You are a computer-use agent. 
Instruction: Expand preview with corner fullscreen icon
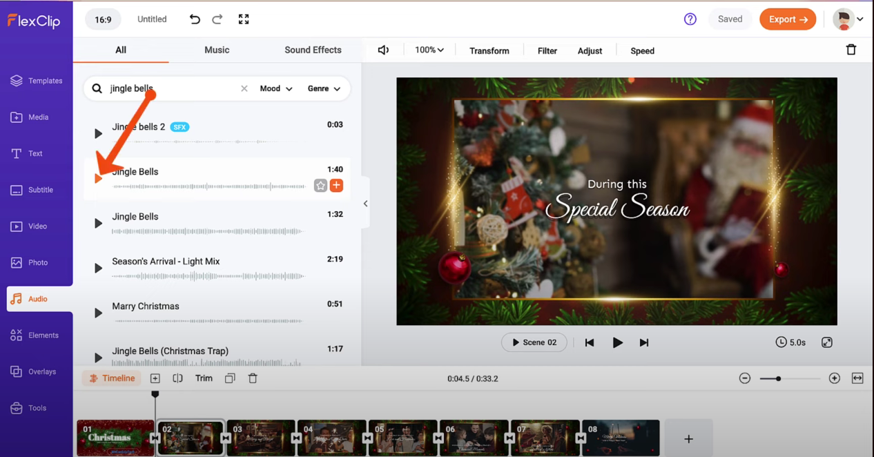(x=827, y=342)
